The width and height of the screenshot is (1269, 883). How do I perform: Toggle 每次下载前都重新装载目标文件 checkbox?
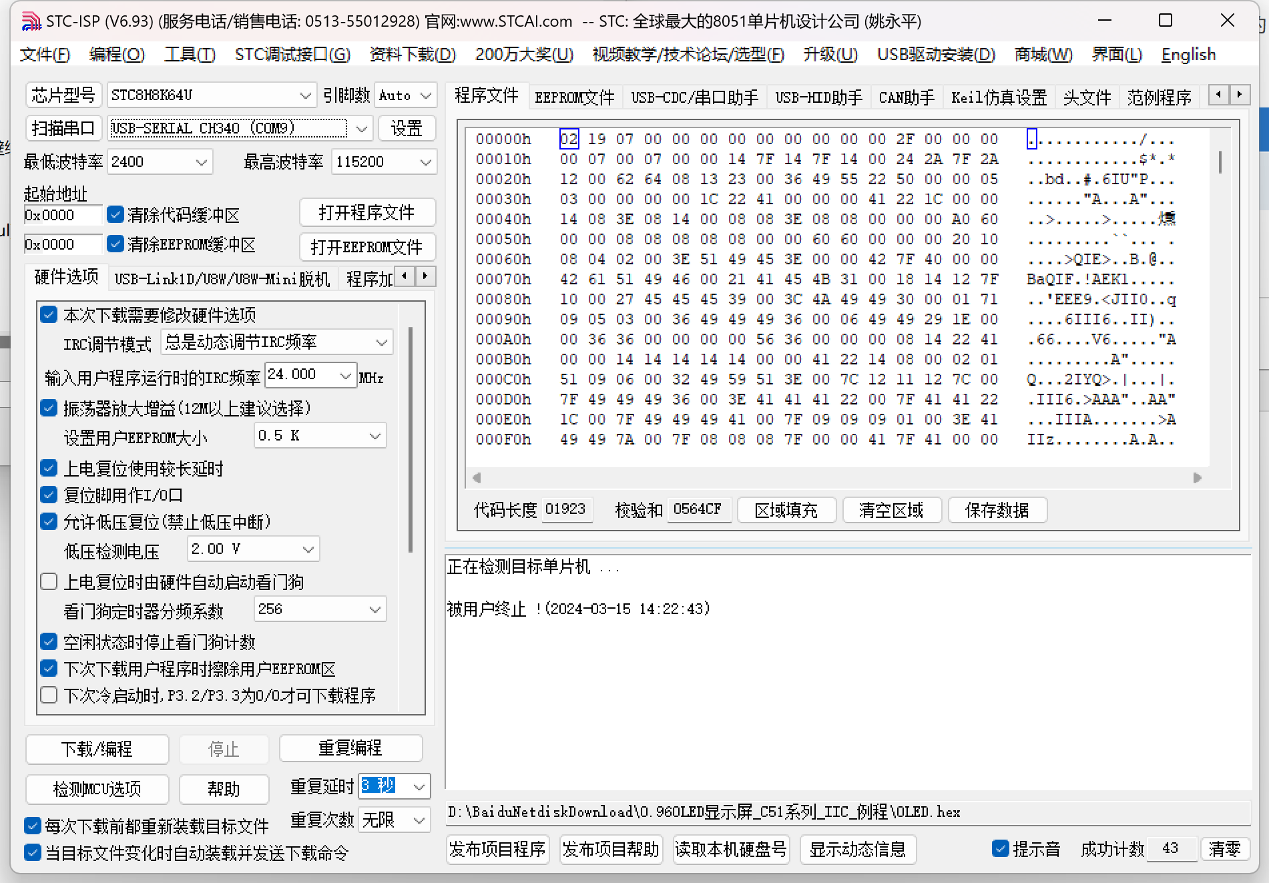(33, 826)
